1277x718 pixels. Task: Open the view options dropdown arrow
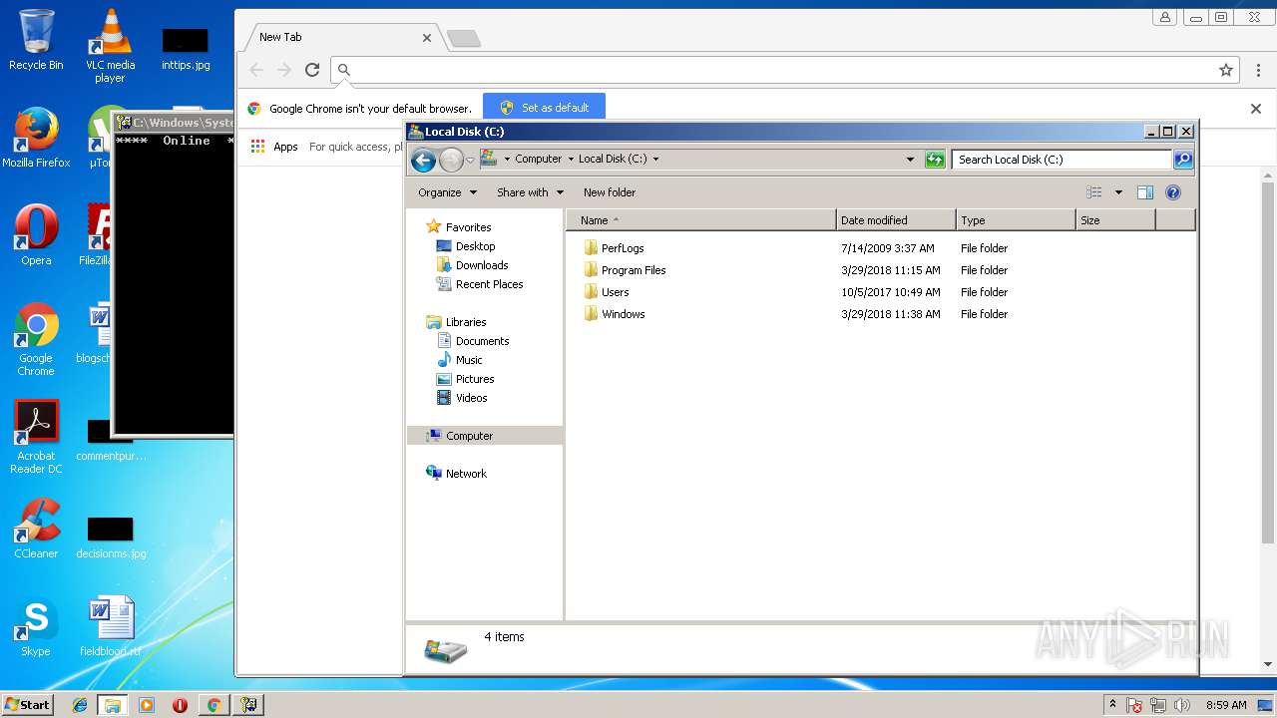[x=1118, y=192]
